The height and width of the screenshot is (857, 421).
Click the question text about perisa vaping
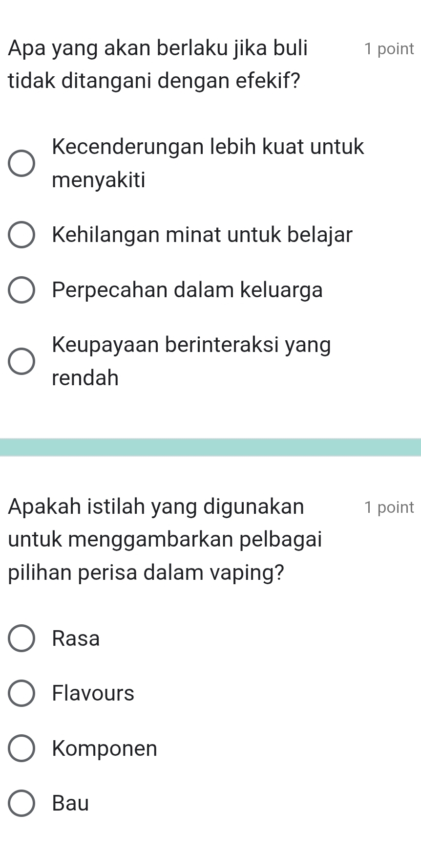click(165, 539)
